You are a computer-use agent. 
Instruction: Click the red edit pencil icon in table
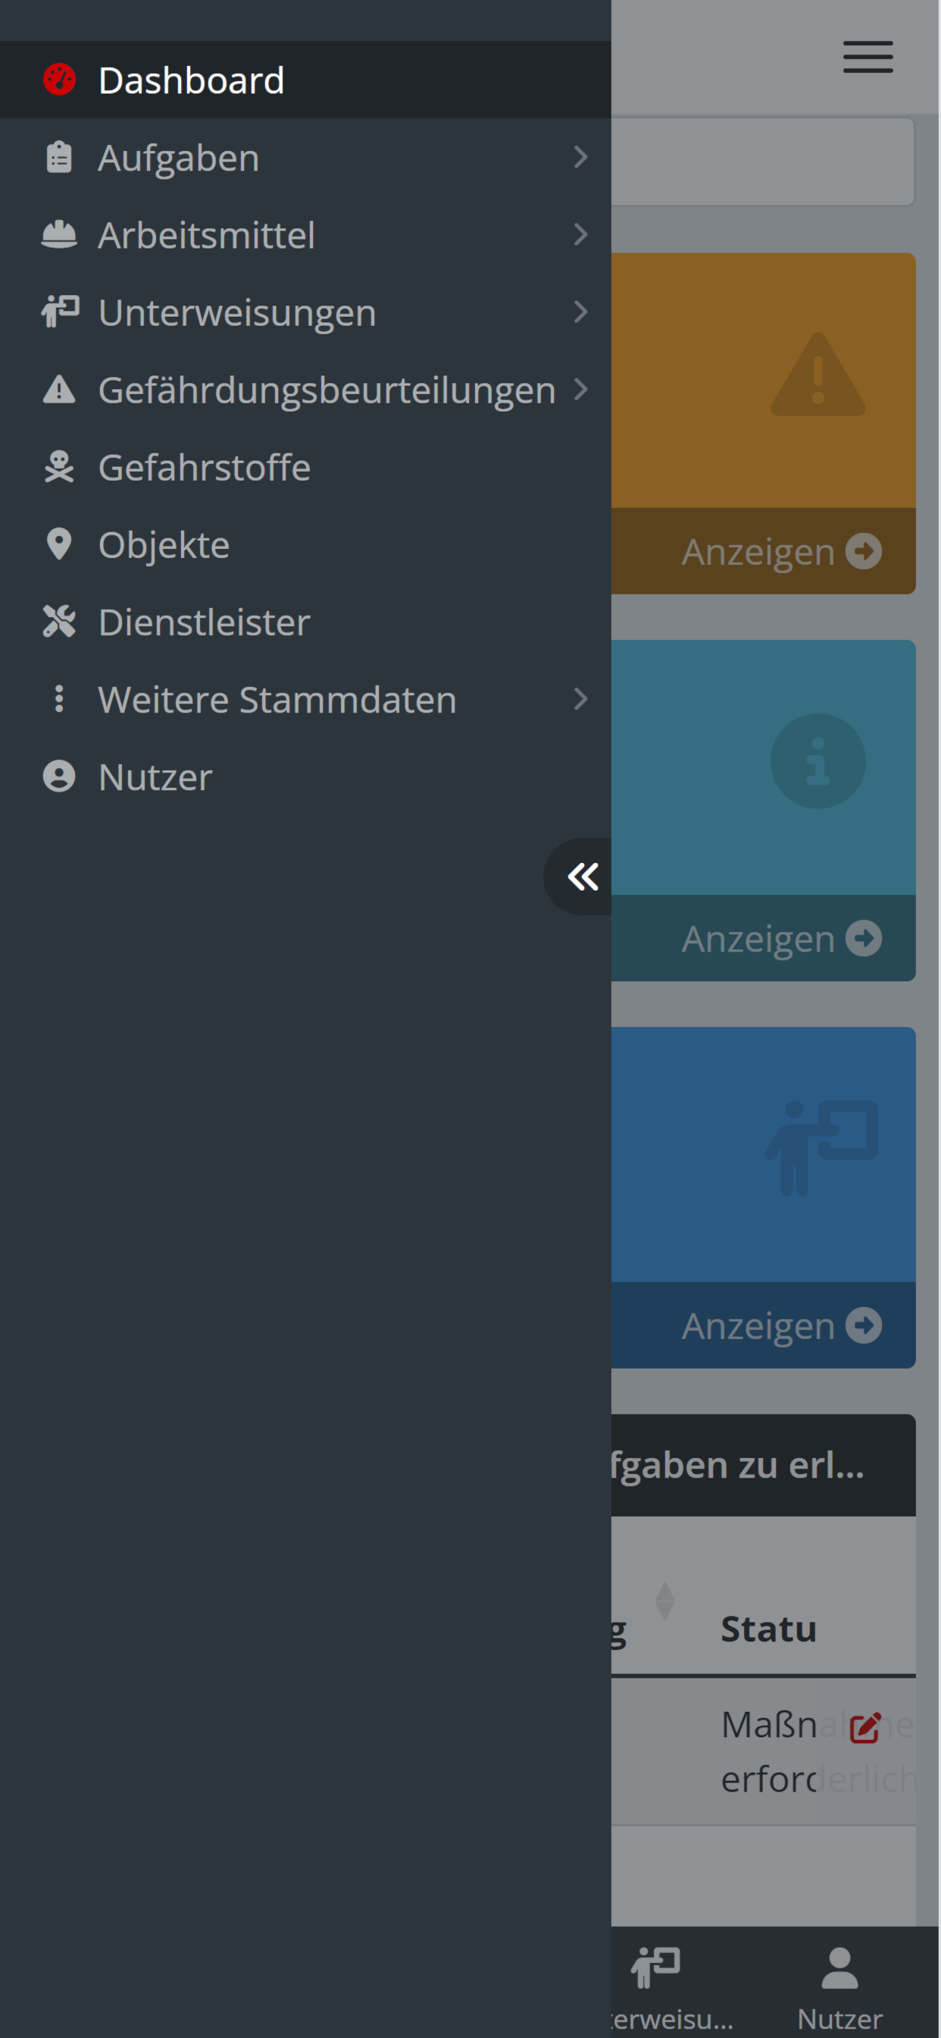click(x=865, y=1727)
